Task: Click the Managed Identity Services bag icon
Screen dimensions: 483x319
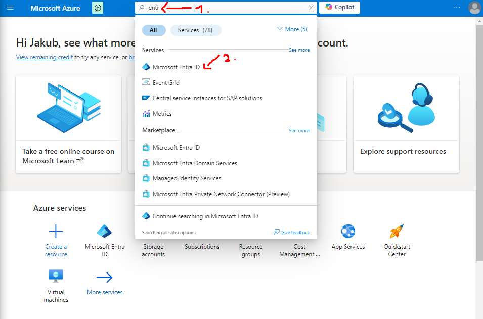Action: 146,178
